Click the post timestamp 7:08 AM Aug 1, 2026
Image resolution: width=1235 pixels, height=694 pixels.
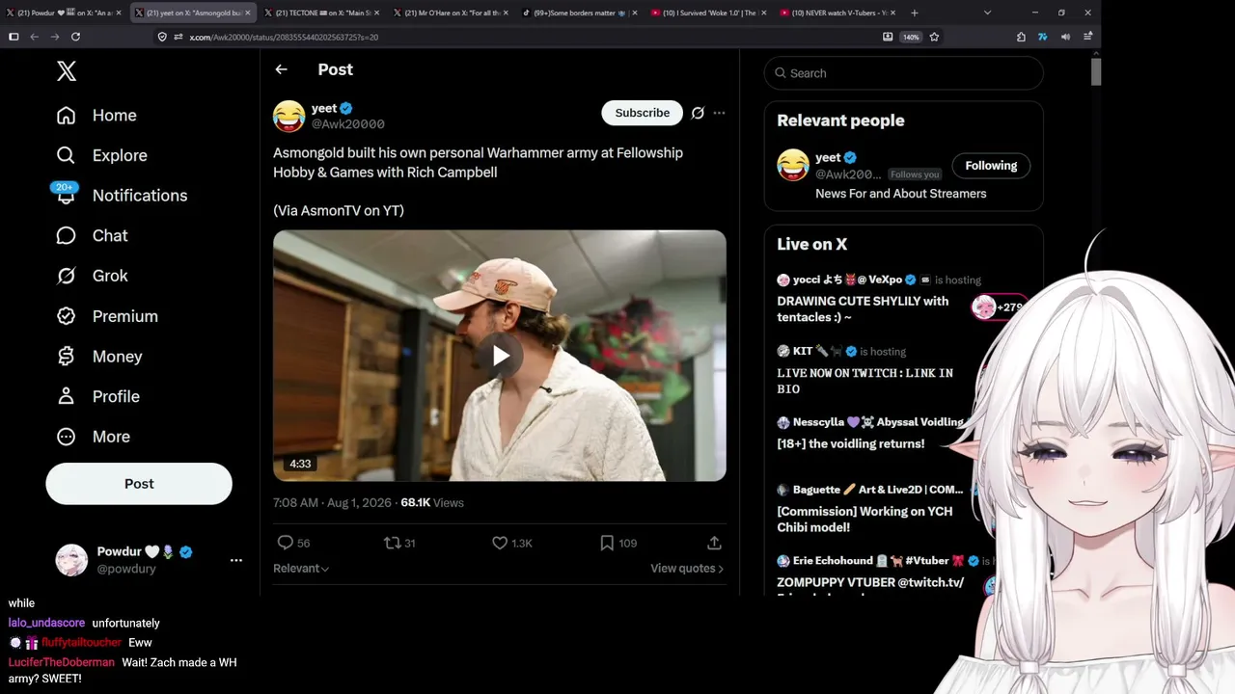coord(333,503)
